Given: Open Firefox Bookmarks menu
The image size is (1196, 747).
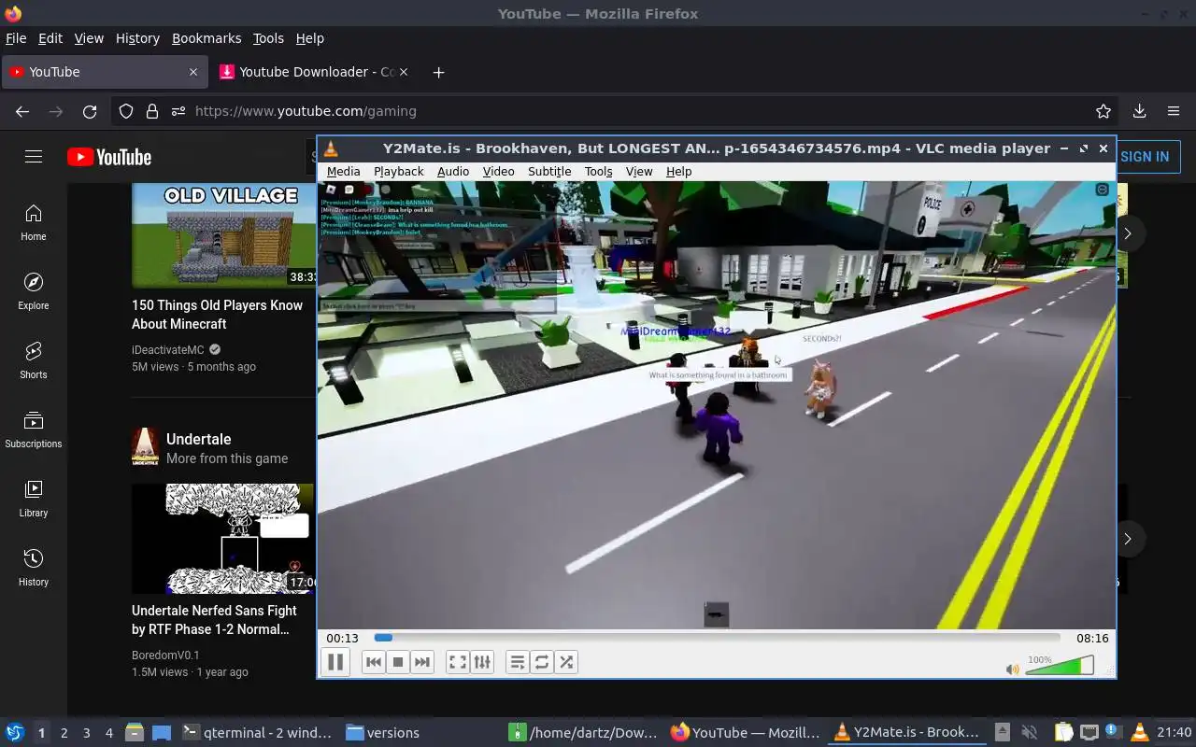Looking at the screenshot, I should click(206, 38).
